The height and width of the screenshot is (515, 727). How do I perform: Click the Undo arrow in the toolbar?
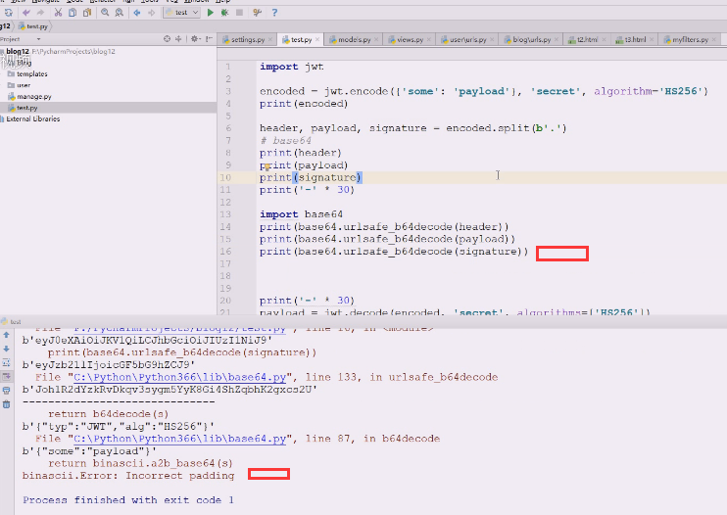25,13
